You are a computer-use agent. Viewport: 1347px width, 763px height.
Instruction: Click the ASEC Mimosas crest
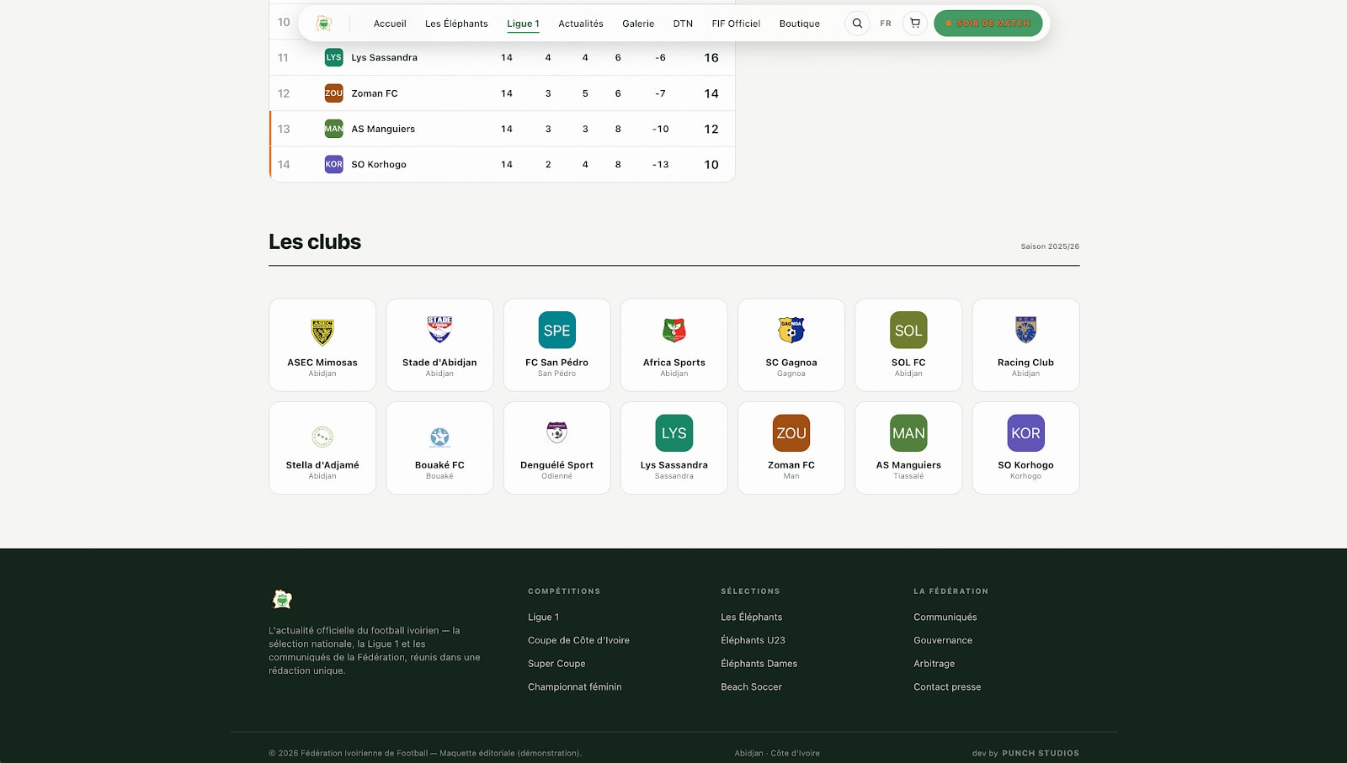pyautogui.click(x=322, y=331)
